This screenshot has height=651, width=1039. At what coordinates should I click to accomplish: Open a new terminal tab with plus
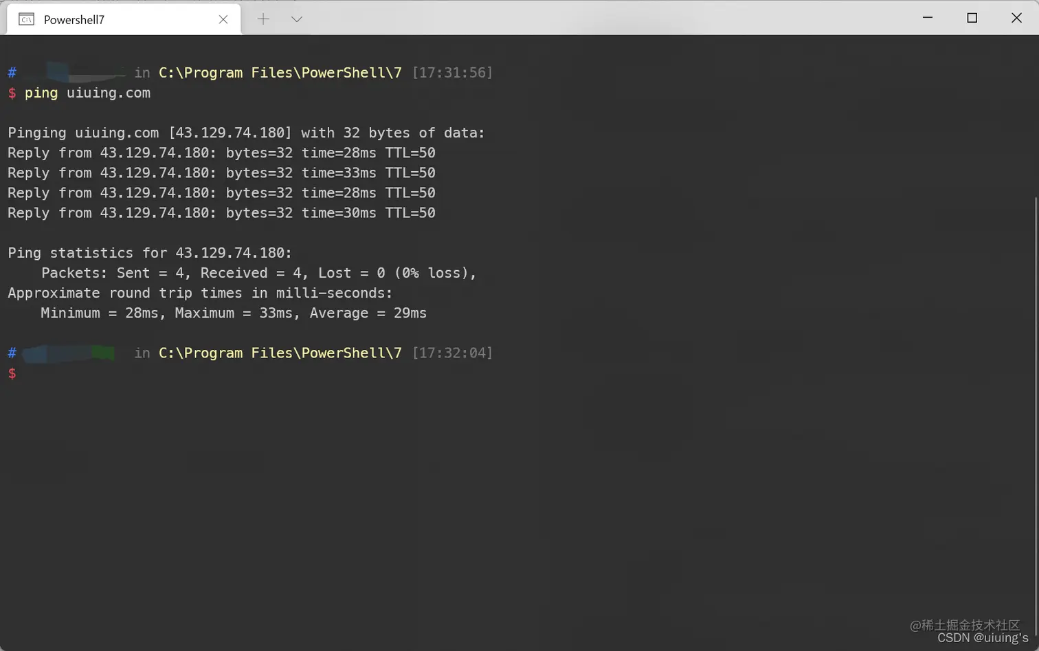[x=263, y=19]
